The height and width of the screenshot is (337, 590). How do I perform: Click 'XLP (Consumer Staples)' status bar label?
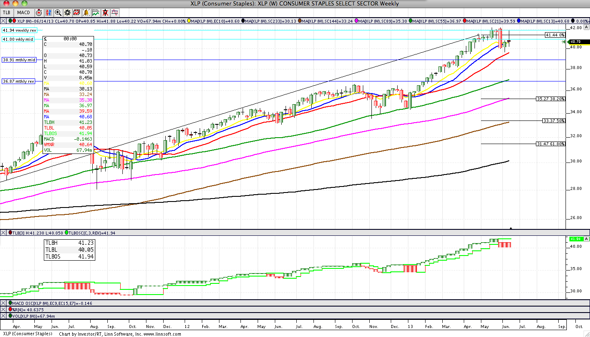tap(27, 334)
